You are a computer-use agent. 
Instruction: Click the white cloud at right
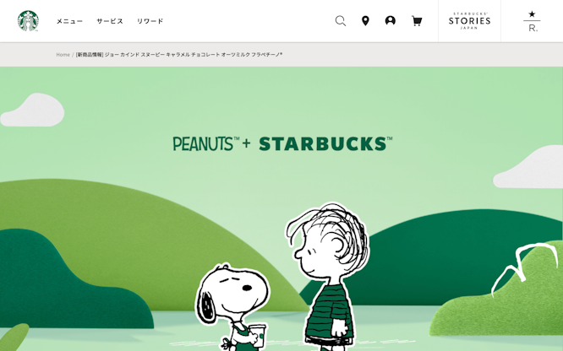[528, 167]
